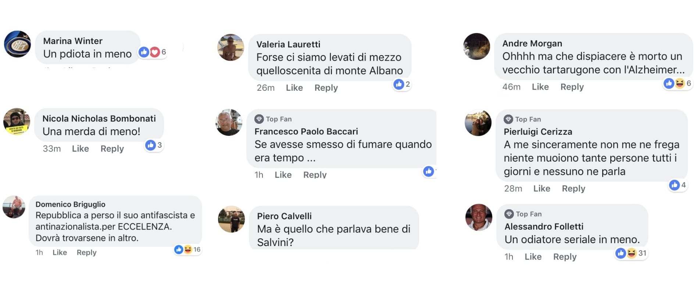This screenshot has width=700, height=307.
Task: Open the like reactions on Nicola Bombonati's comment
Action: [x=154, y=145]
